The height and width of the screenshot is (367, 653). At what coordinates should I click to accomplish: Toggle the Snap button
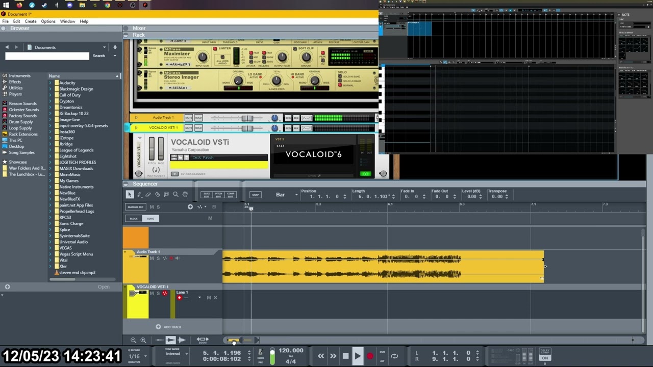tap(255, 195)
